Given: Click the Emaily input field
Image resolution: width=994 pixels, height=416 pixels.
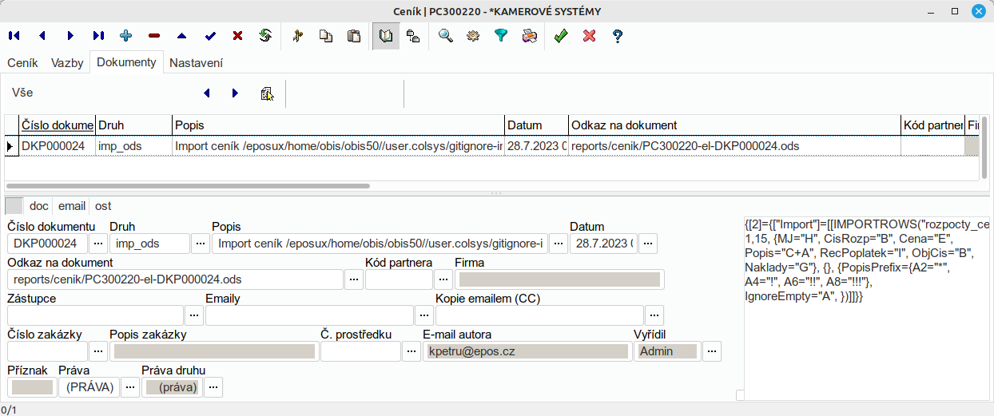Looking at the screenshot, I should pos(309,315).
